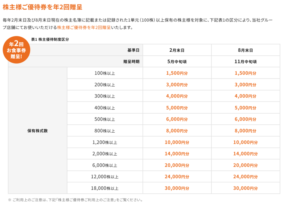Select the 2月末日 column header
Screen dimensions: 282x205
pos(177,50)
